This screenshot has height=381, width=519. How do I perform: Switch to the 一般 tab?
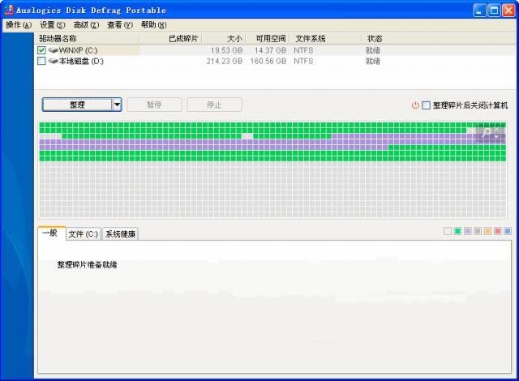[52, 233]
